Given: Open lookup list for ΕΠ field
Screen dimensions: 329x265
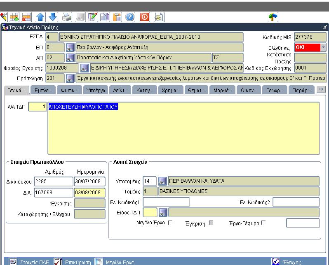Looking at the screenshot, I should pyautogui.click(x=70, y=47).
